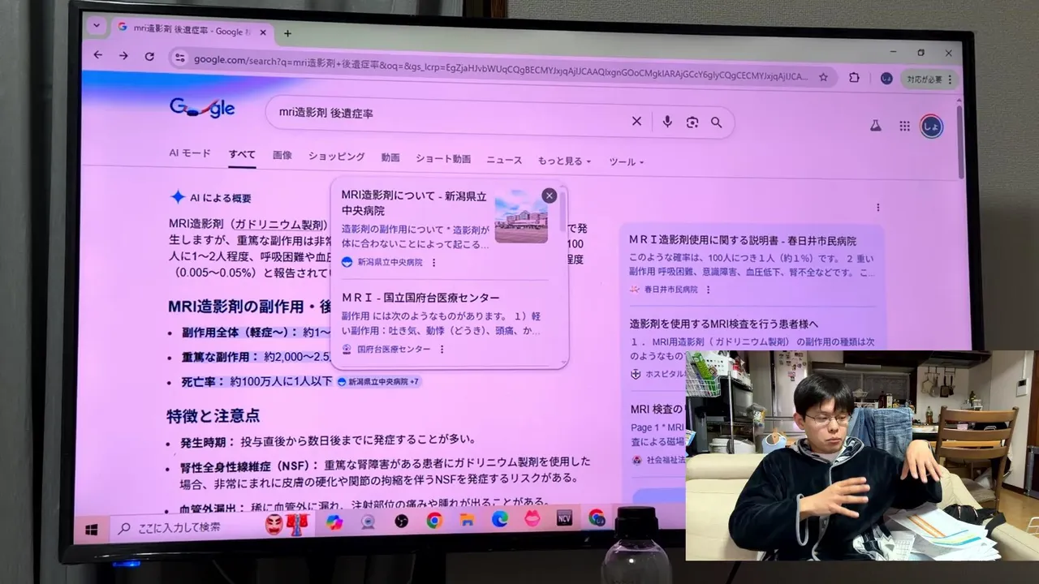Screen dimensions: 1039x584
Task: Open 'ＭＲＩ - 国立国府台医療センター' link
Action: click(x=420, y=298)
